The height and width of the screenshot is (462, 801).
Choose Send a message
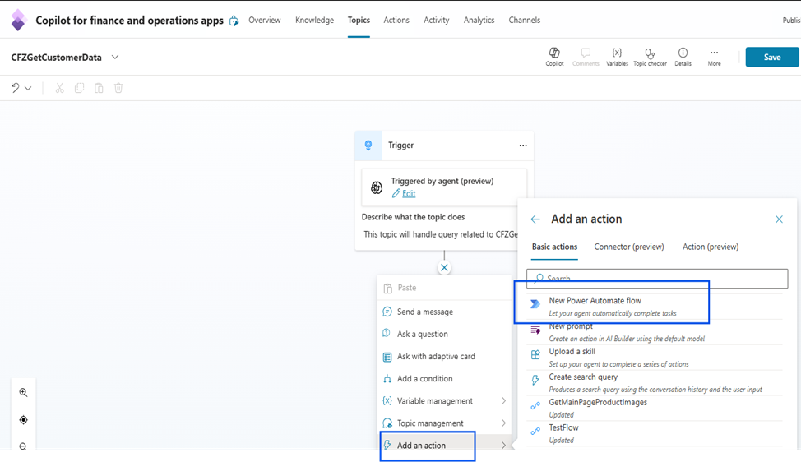coord(444,312)
